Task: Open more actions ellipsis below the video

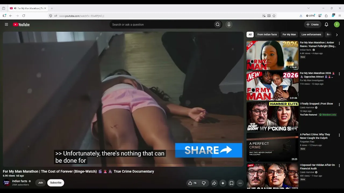Action: 240,183
